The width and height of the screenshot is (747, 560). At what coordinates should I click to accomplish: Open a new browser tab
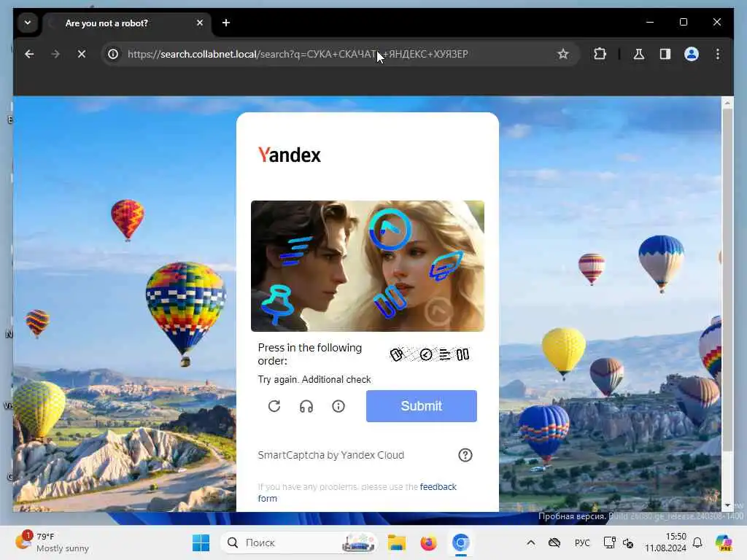(x=226, y=23)
